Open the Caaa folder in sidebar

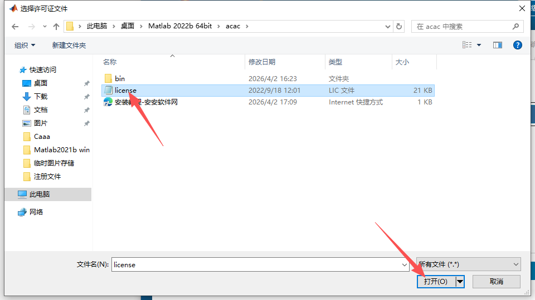tap(42, 137)
